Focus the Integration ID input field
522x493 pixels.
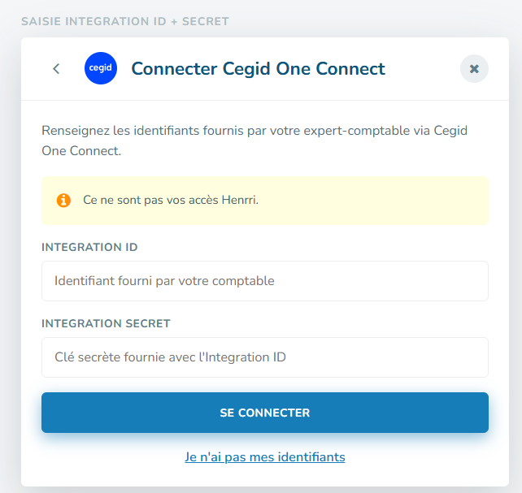tap(265, 281)
